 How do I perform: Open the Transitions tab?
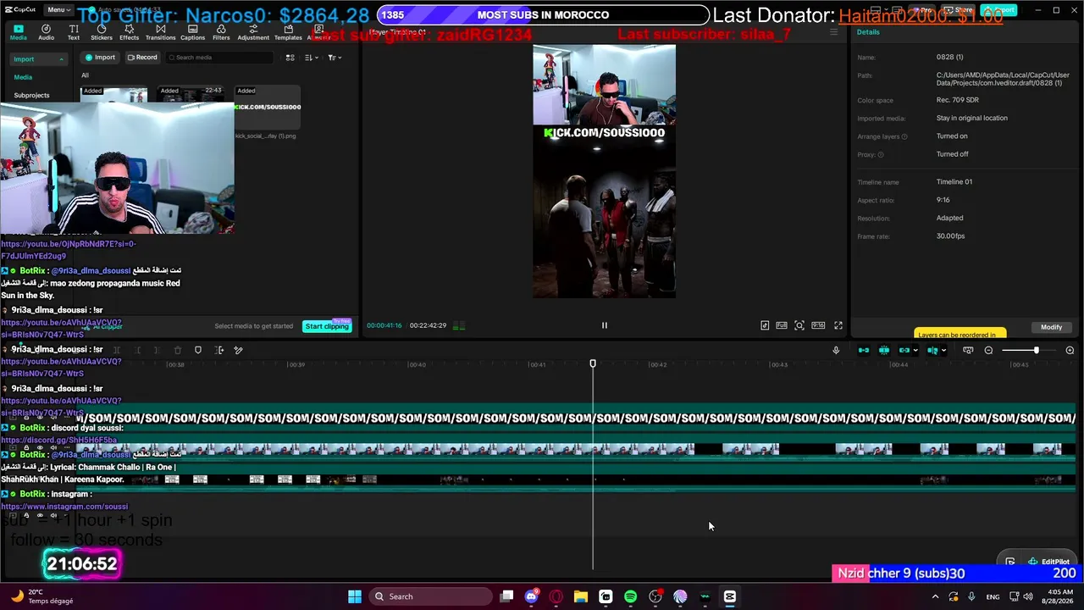click(x=160, y=32)
